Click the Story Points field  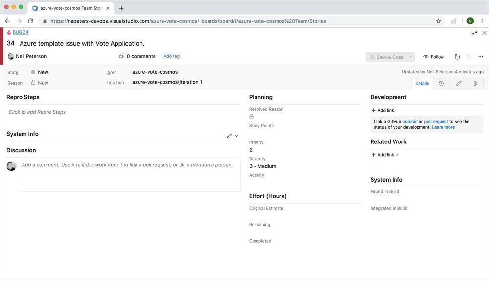click(305, 133)
